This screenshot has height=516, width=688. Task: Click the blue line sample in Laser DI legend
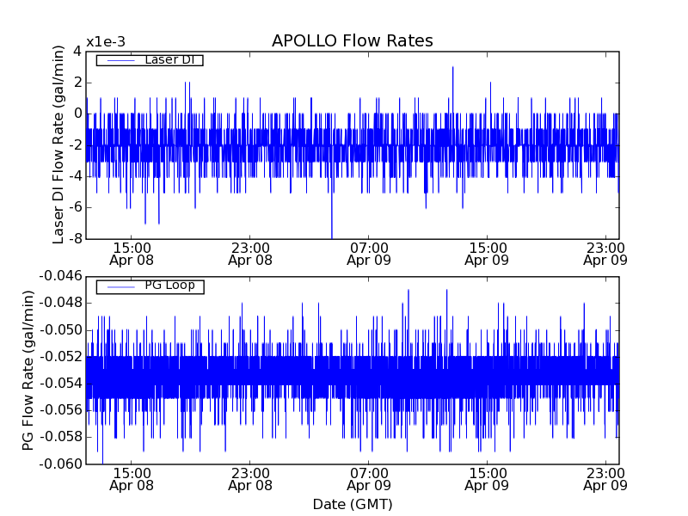coord(120,60)
